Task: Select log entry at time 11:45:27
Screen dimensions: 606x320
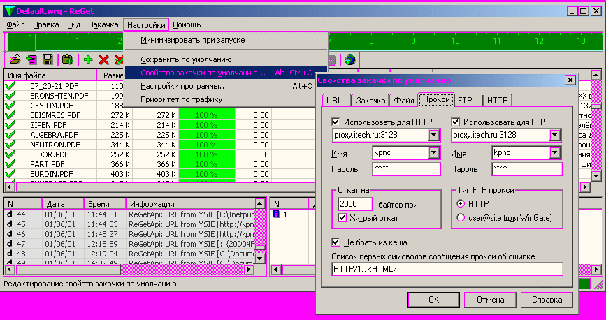Action: pos(130,234)
